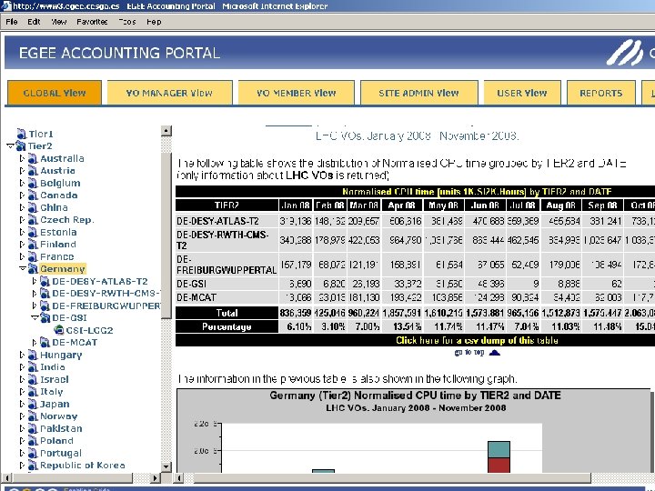This screenshot has height=491, width=655.
Task: Collapse the Tier2 tree node
Action: tap(10, 146)
